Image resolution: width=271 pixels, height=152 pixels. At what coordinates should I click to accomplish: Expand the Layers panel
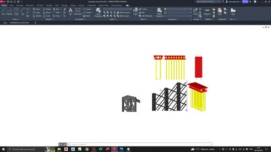(113, 19)
